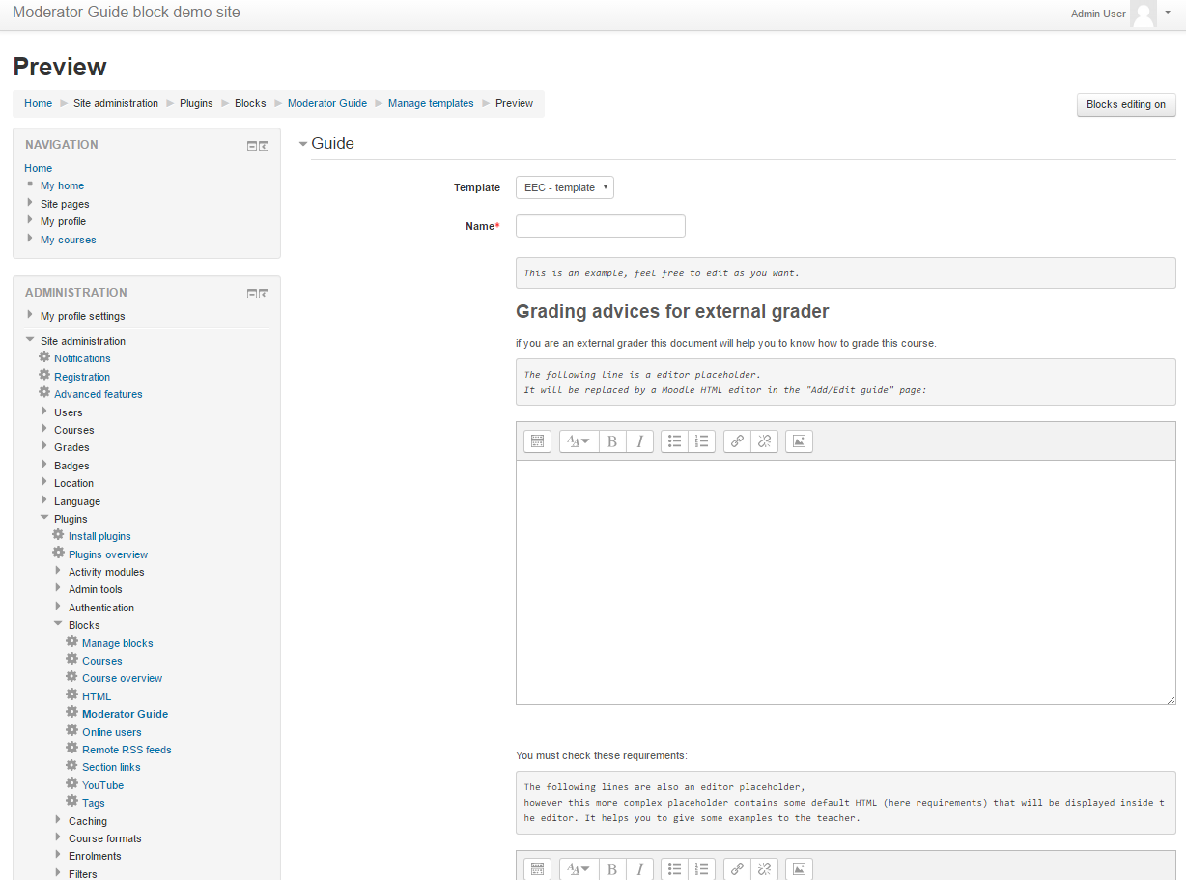The image size is (1186, 880).
Task: Click the insert image icon in first editor
Action: point(799,441)
